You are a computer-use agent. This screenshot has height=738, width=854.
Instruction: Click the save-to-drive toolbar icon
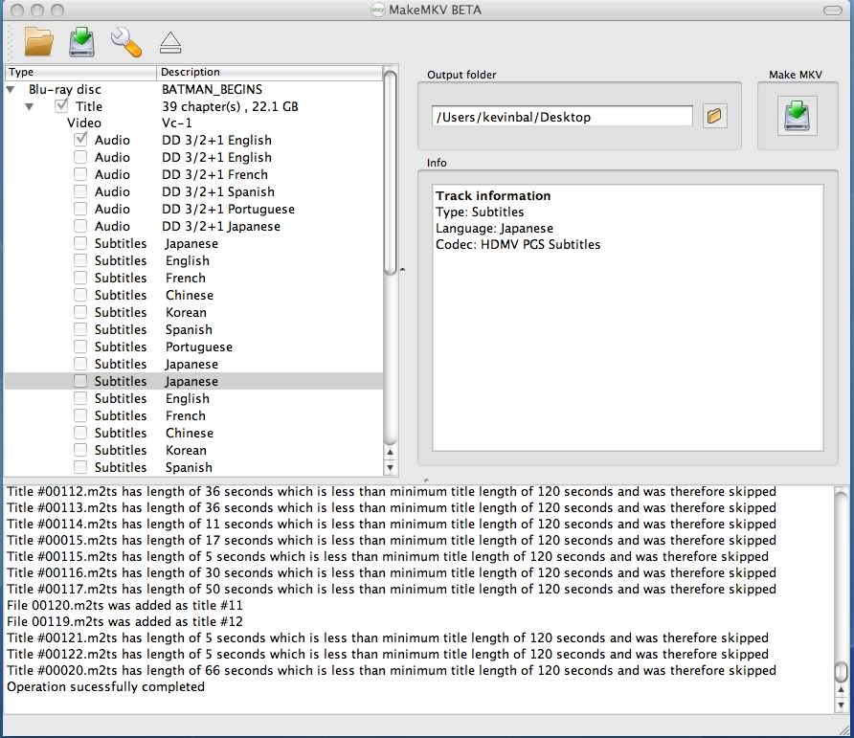[82, 42]
